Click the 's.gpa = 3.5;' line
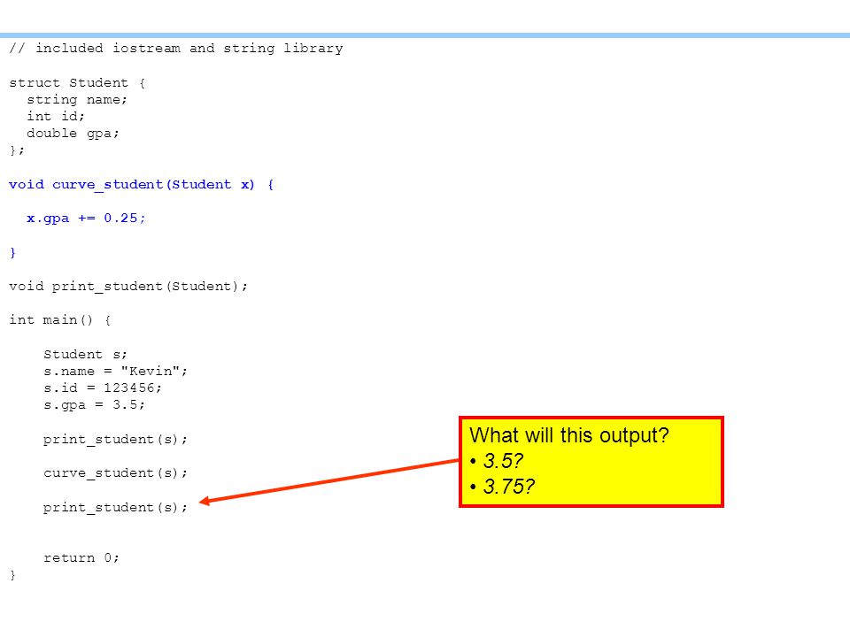The width and height of the screenshot is (850, 637). (x=95, y=404)
